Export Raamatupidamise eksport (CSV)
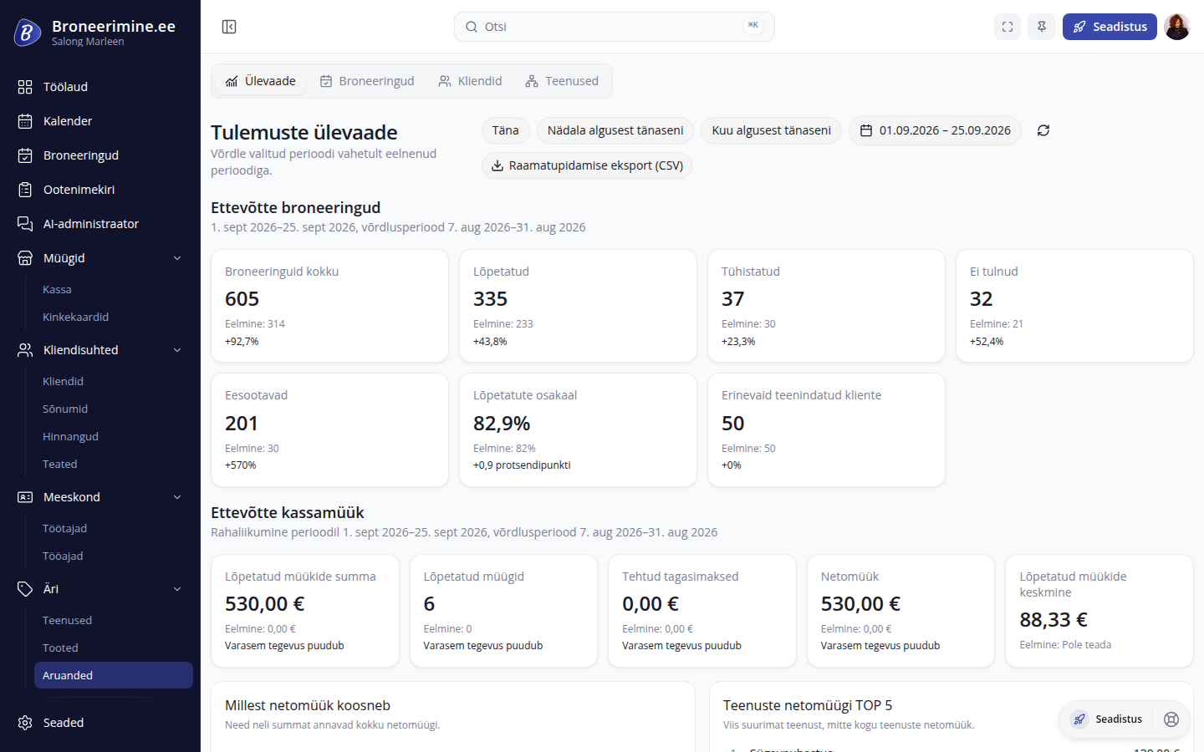1204x752 pixels. (x=587, y=165)
